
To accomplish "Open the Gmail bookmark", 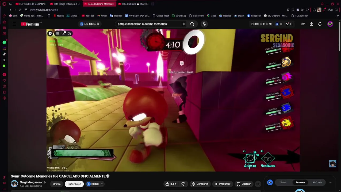I will pos(102,16).
